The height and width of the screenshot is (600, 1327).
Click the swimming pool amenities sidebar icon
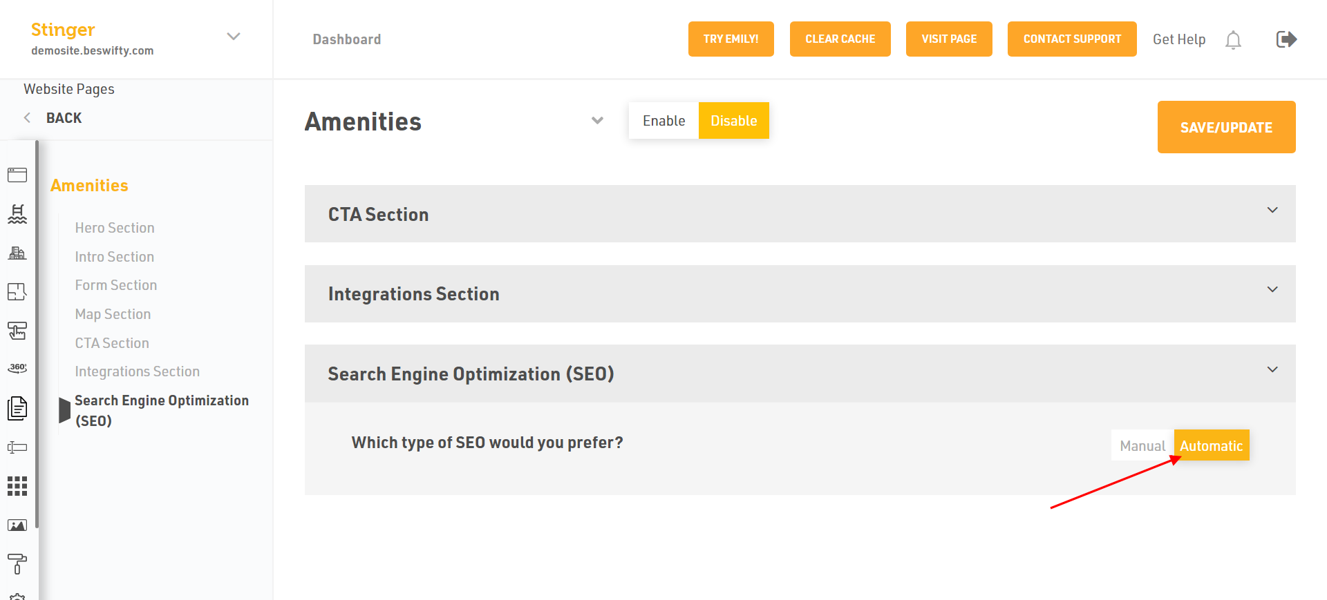click(x=17, y=214)
